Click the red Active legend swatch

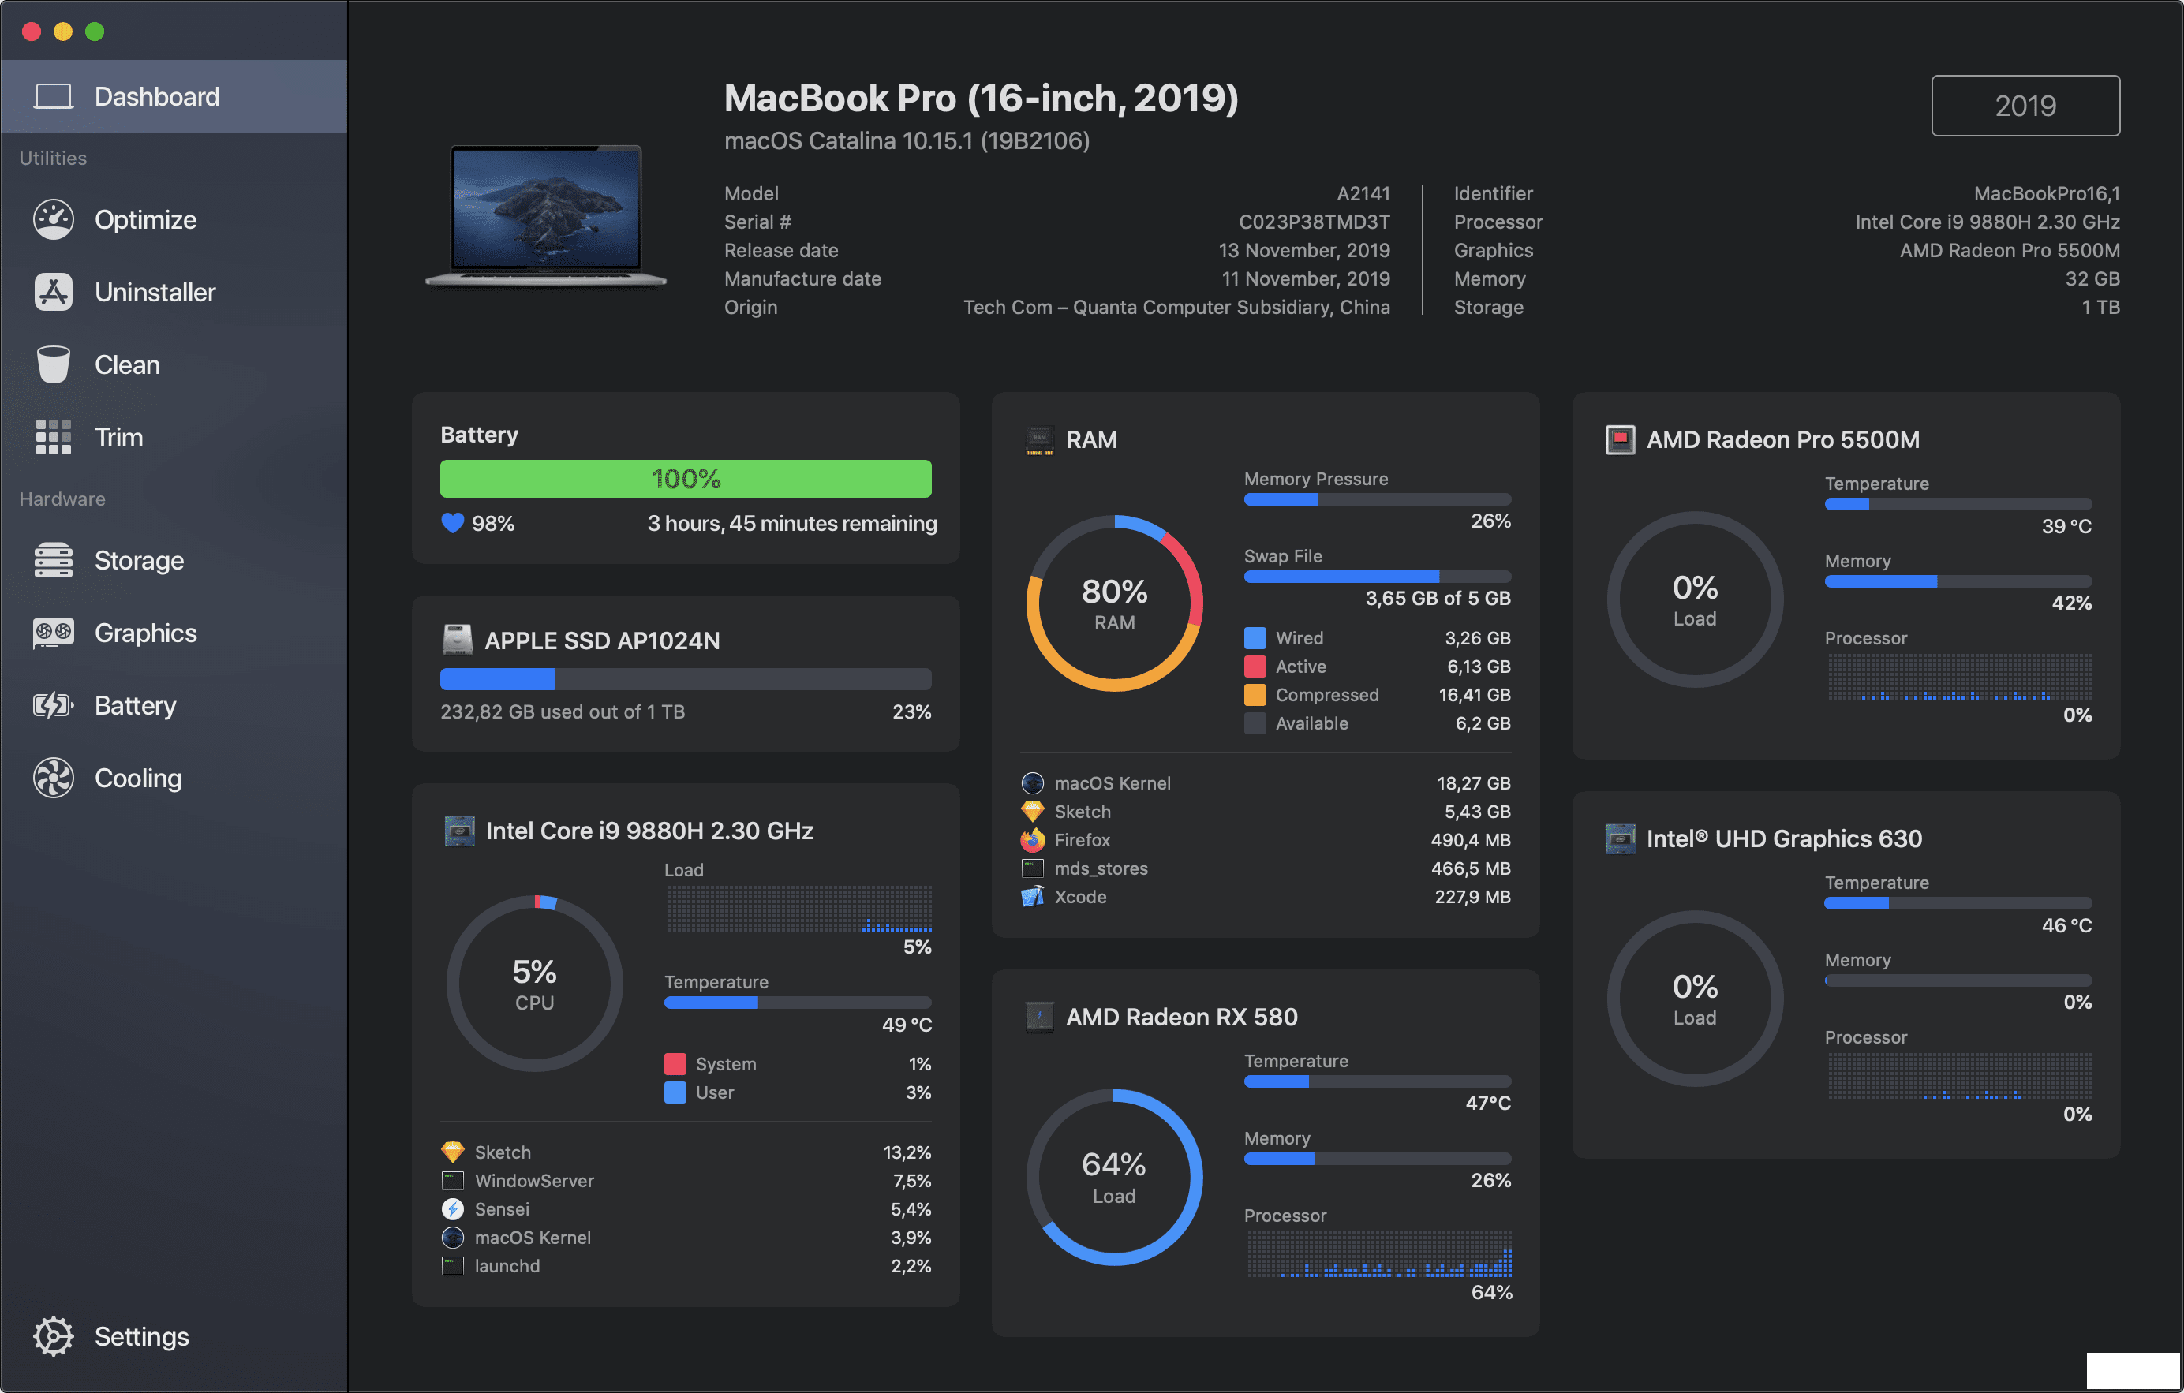coord(1255,667)
